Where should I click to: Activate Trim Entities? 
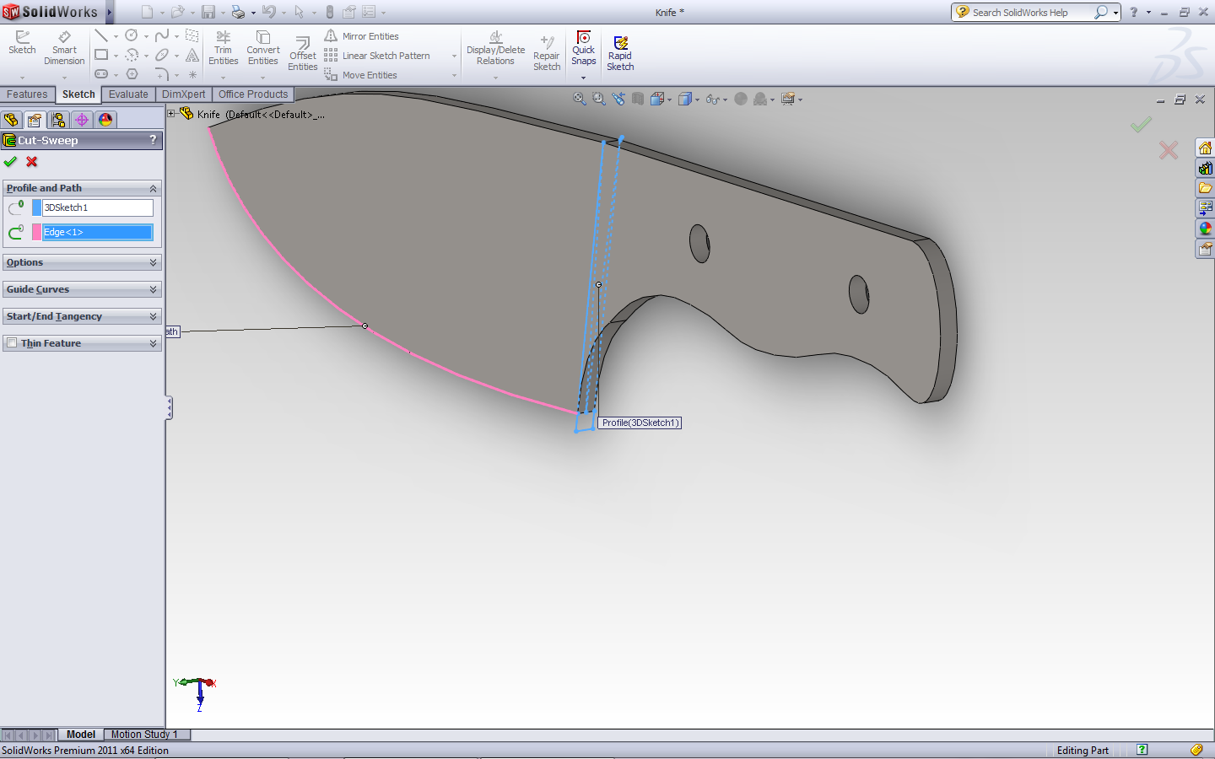(223, 48)
